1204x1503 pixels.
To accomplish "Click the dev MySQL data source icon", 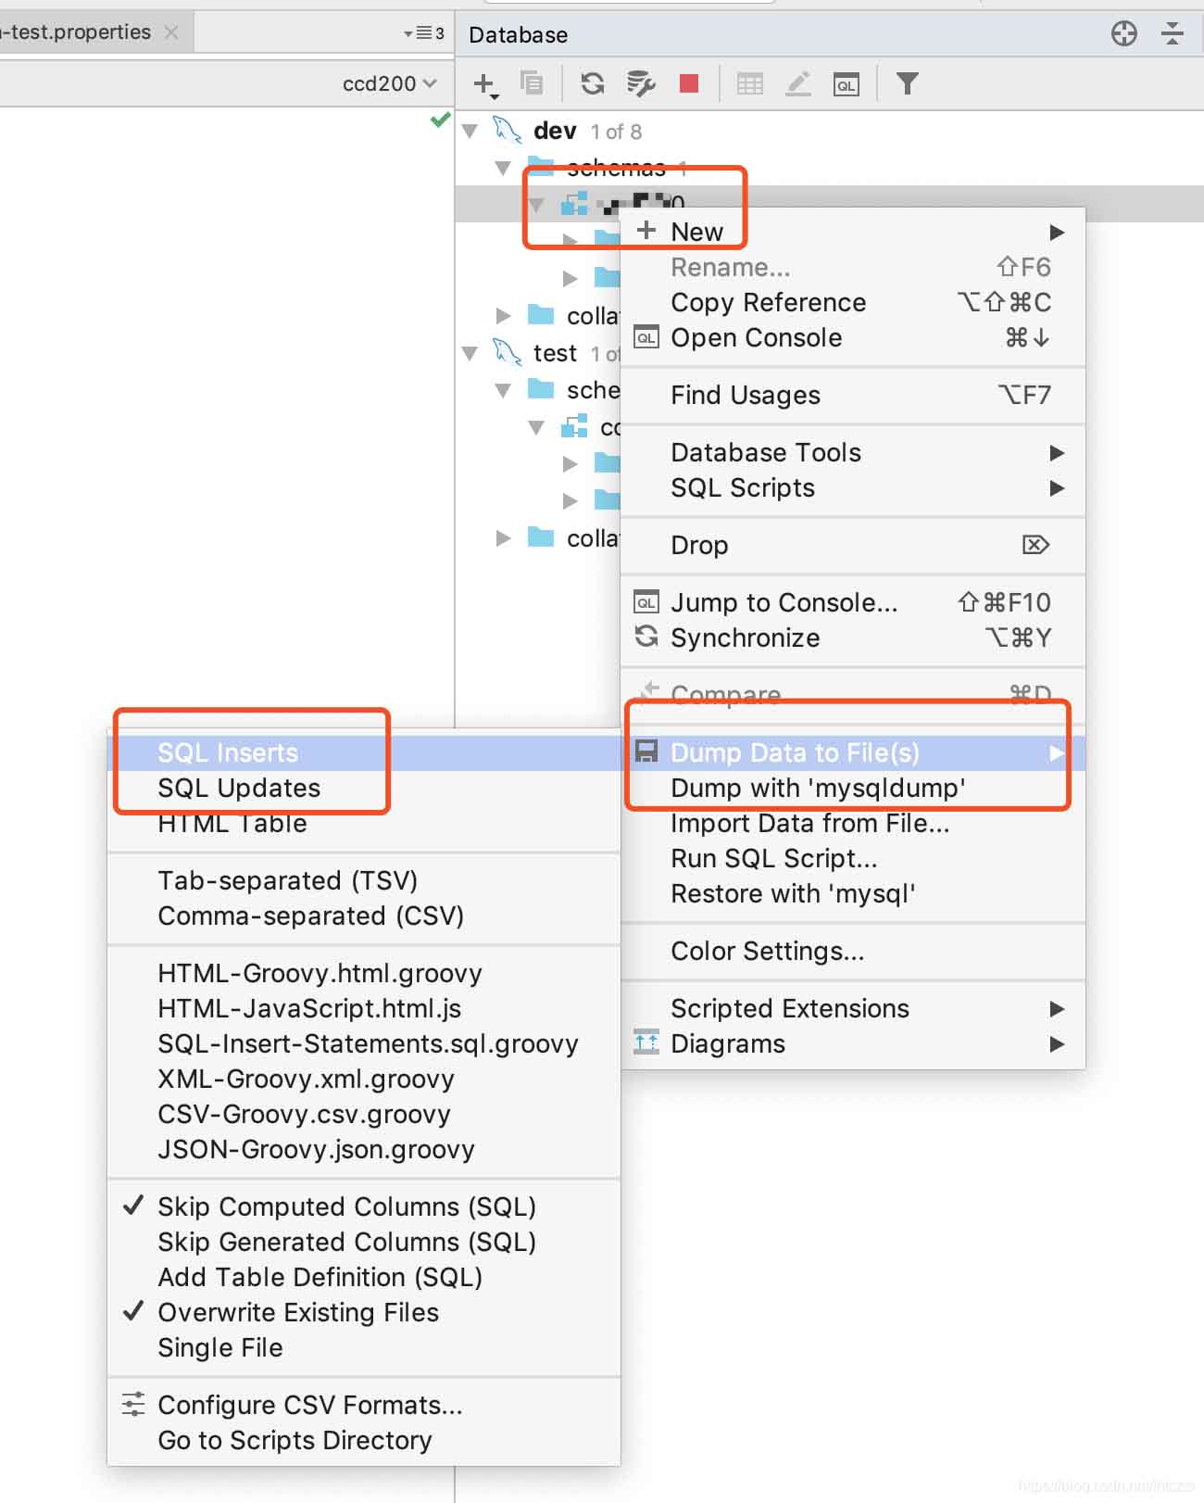I will point(507,130).
